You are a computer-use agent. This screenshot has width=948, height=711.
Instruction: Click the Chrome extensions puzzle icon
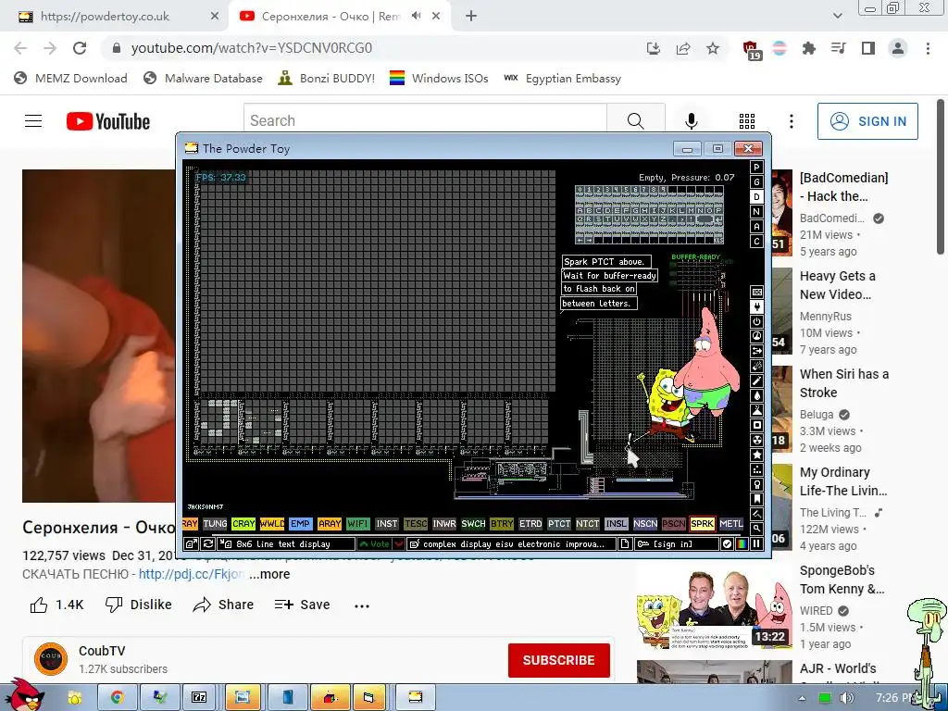pyautogui.click(x=808, y=48)
